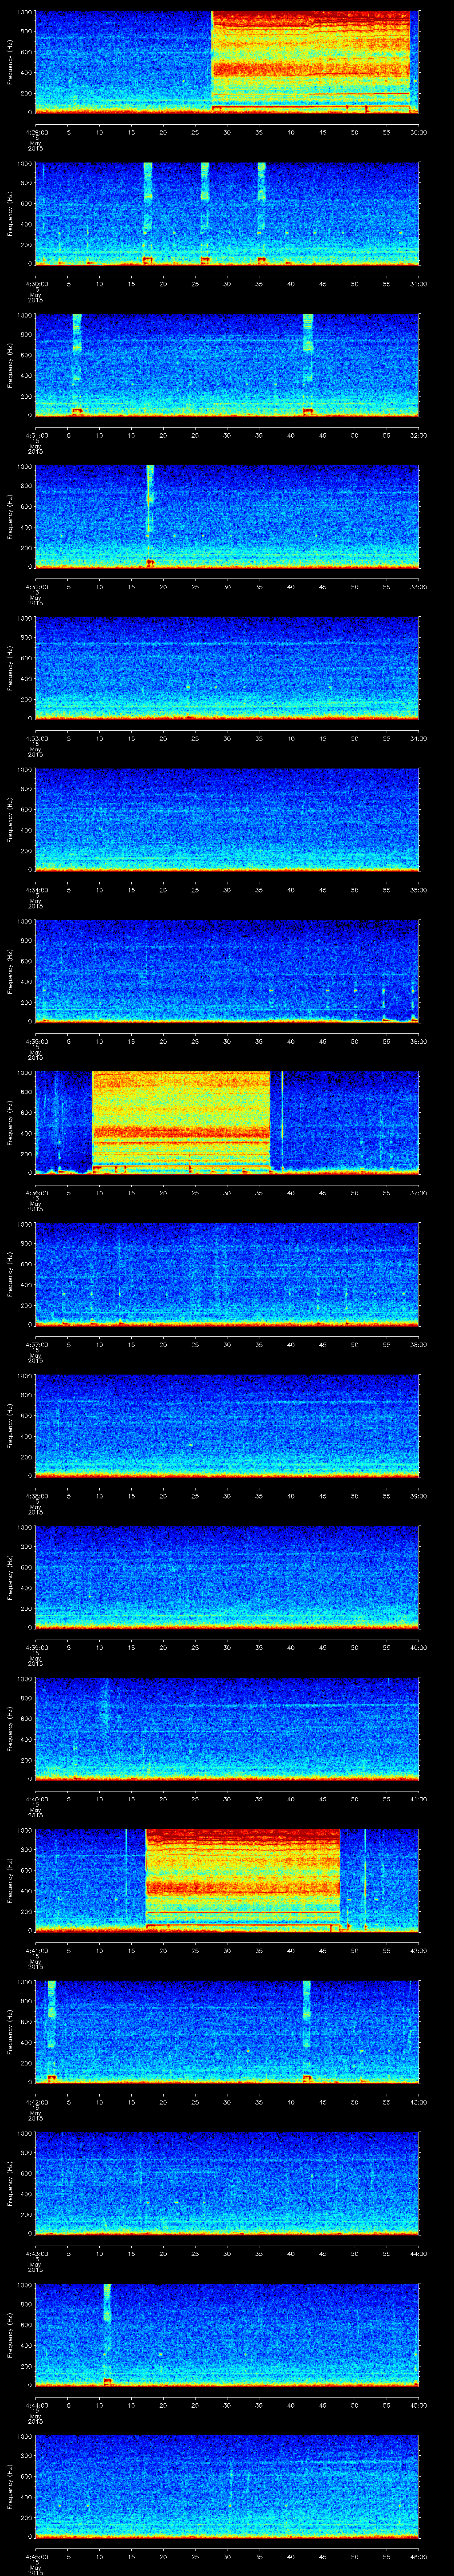Image resolution: width=454 pixels, height=2576 pixels.
Task: Click the "4:44:00" start time label
Action: pos(36,2405)
